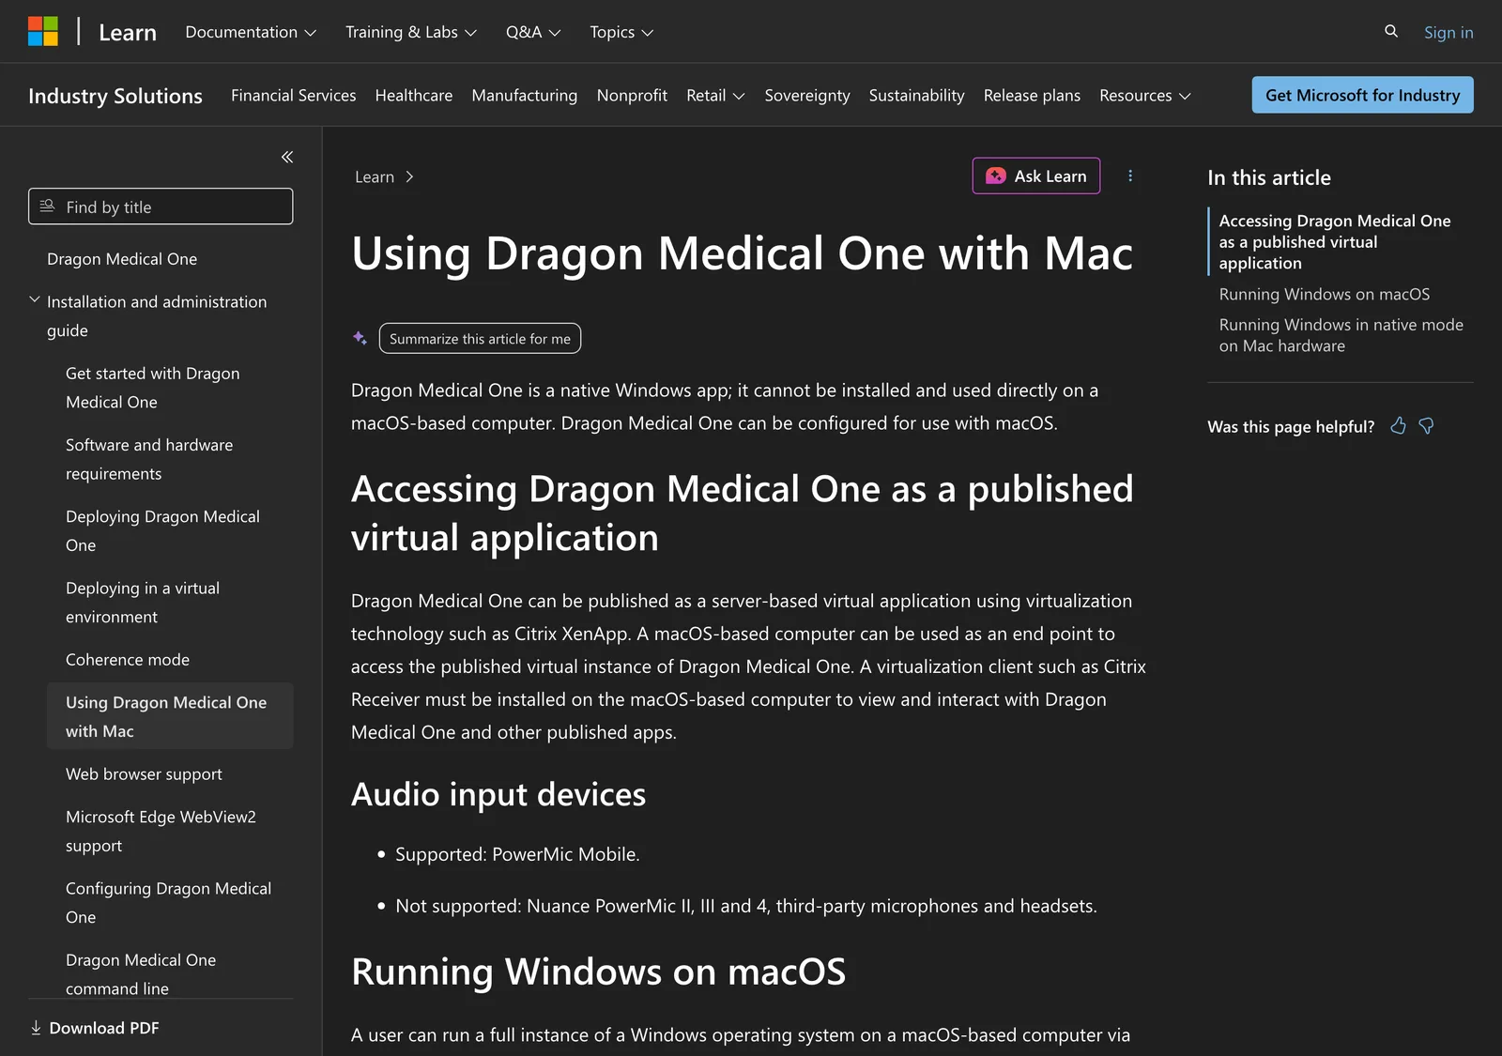Click the Sign in link
Viewport: 1502px width, 1056px height.
(x=1448, y=32)
